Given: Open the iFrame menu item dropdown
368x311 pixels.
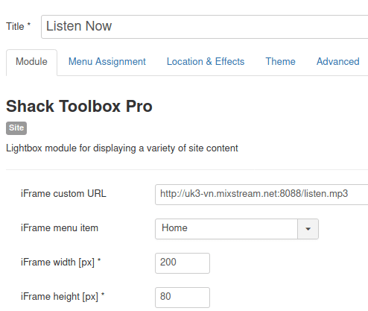Looking at the screenshot, I should click(237, 229).
